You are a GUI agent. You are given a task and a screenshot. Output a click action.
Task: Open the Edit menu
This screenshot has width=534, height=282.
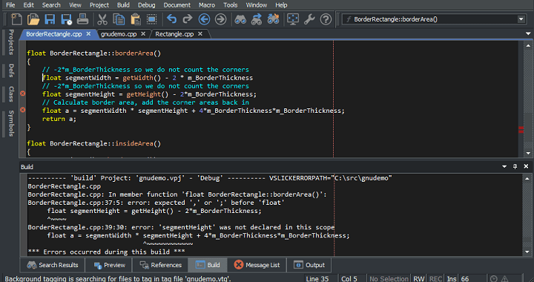point(29,5)
